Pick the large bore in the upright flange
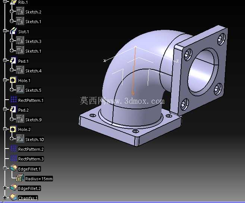This screenshot has height=203, width=245. coord(202,72)
